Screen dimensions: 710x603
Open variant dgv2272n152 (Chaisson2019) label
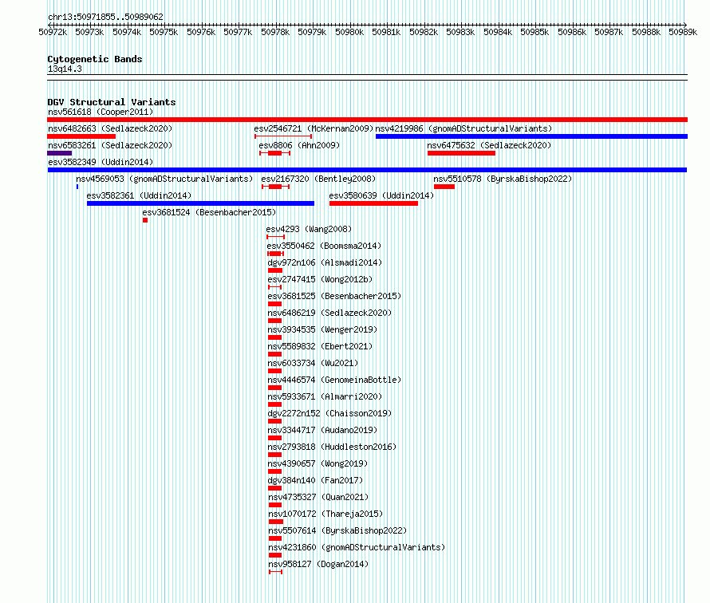pos(329,413)
